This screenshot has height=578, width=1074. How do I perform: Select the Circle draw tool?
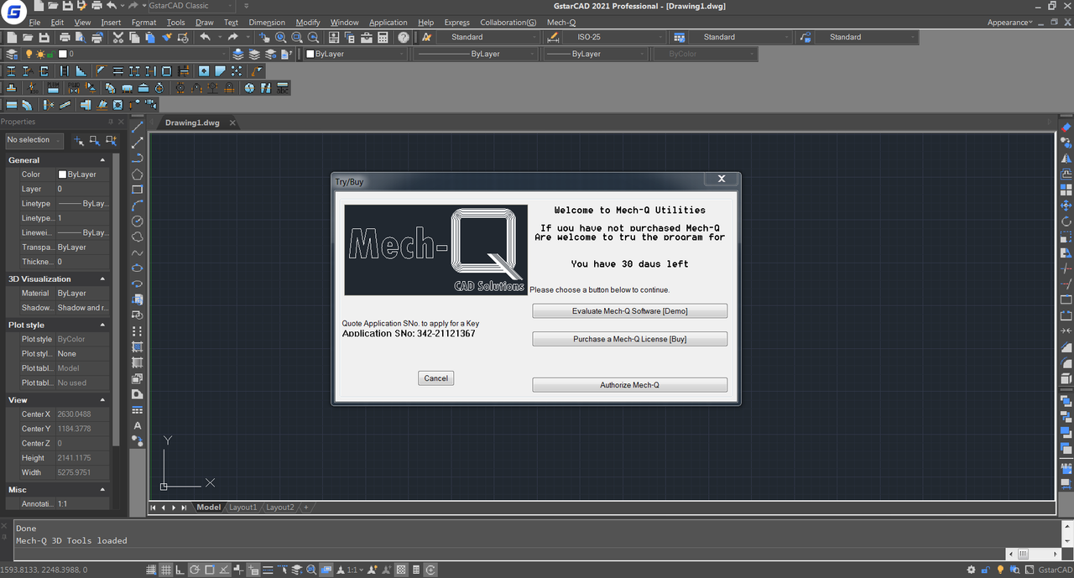138,221
